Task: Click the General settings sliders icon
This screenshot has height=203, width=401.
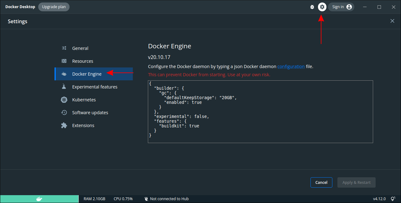Action: click(x=64, y=48)
